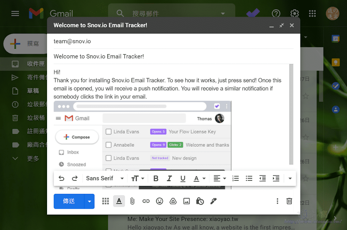Open the Gmail main menu hamburger icon
The width and height of the screenshot is (347, 230).
pyautogui.click(x=15, y=14)
